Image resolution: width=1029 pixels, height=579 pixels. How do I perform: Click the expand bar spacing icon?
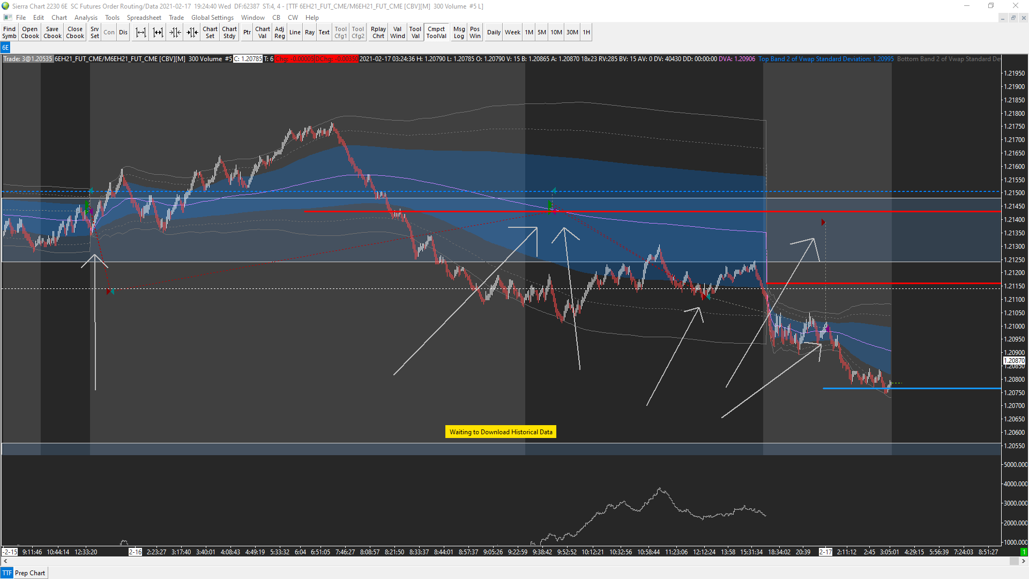pyautogui.click(x=140, y=33)
